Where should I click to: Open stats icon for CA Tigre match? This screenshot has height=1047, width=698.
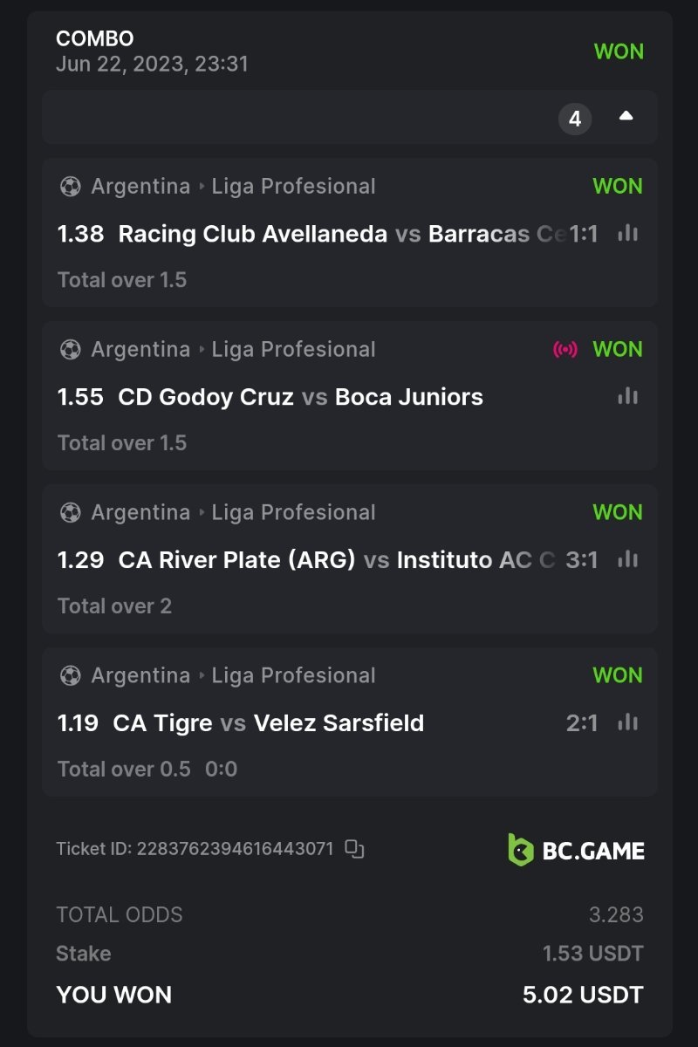click(x=627, y=722)
